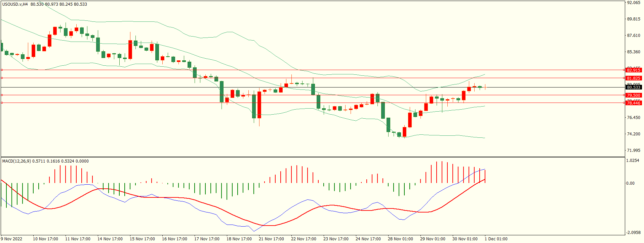Click the -2.0958 MACD scale value
The image size is (644, 243).
(x=633, y=233)
